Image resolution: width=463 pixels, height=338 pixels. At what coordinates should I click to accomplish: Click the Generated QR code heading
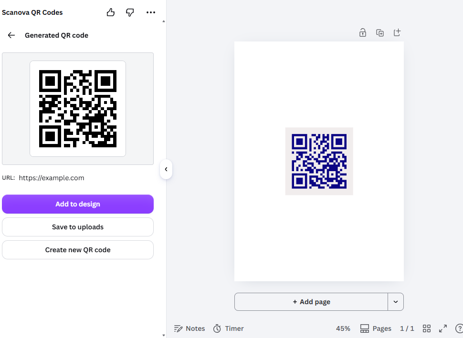tap(56, 35)
